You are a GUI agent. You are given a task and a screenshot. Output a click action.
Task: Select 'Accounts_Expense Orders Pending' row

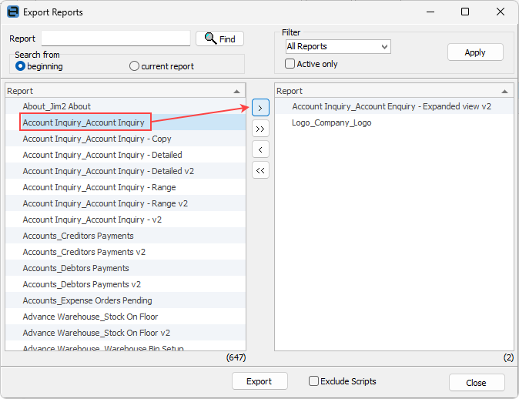pos(126,300)
